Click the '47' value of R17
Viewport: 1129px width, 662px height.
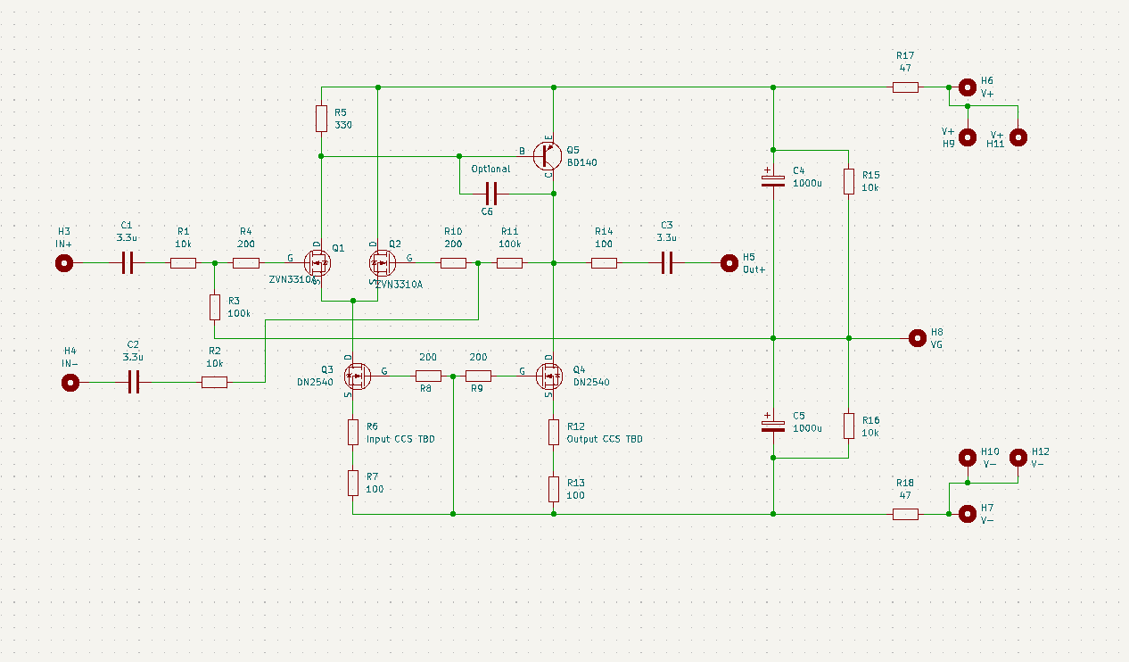pyautogui.click(x=905, y=68)
